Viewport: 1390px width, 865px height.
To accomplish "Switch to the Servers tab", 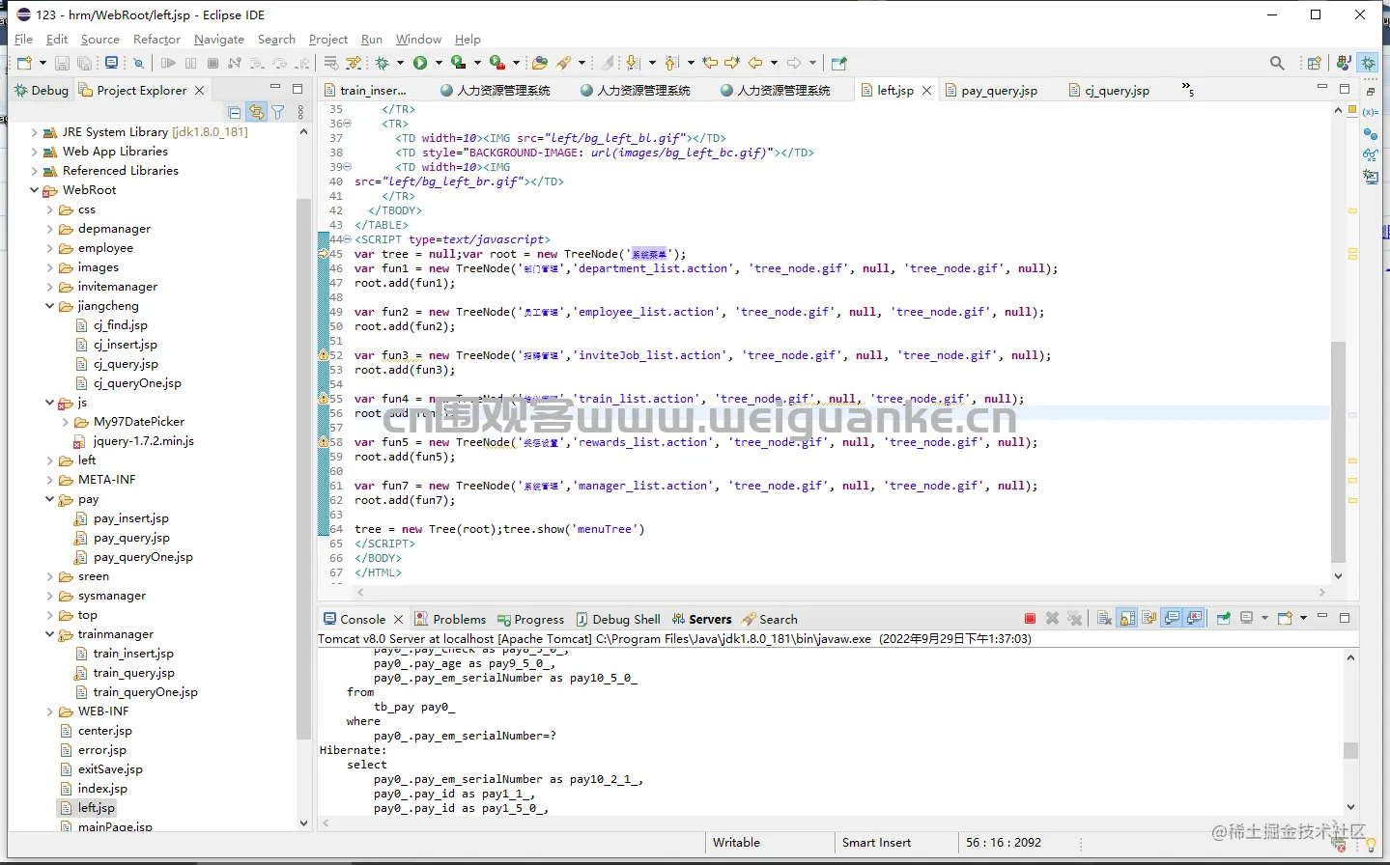I will pos(702,619).
